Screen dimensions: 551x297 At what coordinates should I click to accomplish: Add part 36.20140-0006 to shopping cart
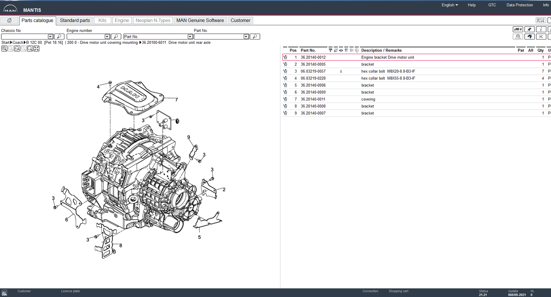285,85
